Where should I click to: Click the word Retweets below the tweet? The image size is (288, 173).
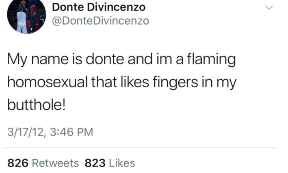tap(55, 163)
